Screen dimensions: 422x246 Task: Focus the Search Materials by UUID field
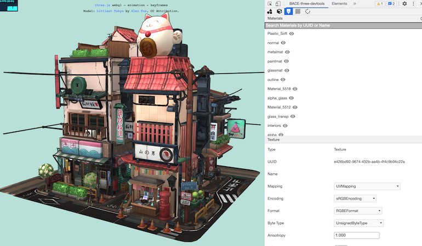343,26
